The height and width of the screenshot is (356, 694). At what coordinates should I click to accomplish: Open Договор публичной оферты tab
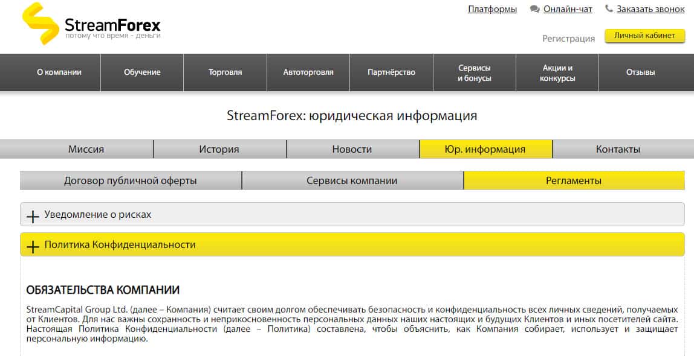pyautogui.click(x=131, y=181)
